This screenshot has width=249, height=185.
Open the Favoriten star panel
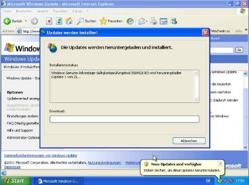111,21
